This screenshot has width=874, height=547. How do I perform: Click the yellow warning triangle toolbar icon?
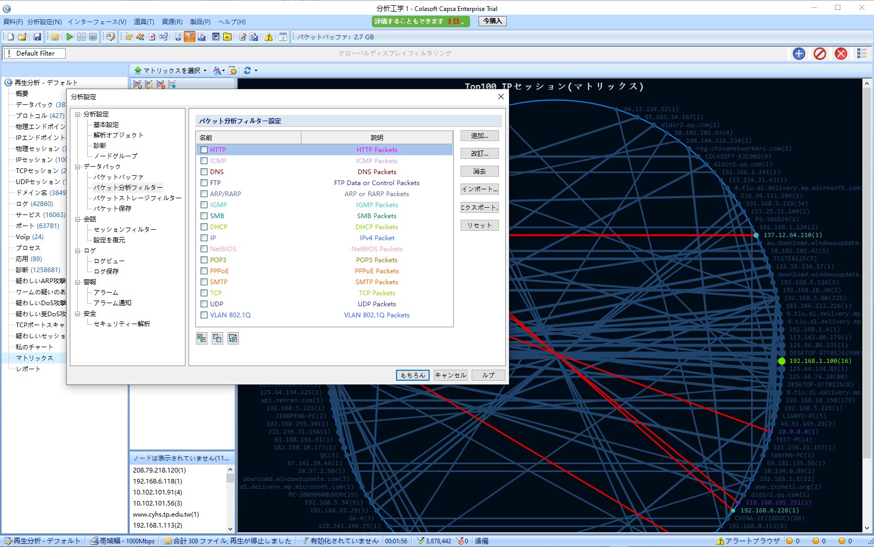[x=269, y=37]
